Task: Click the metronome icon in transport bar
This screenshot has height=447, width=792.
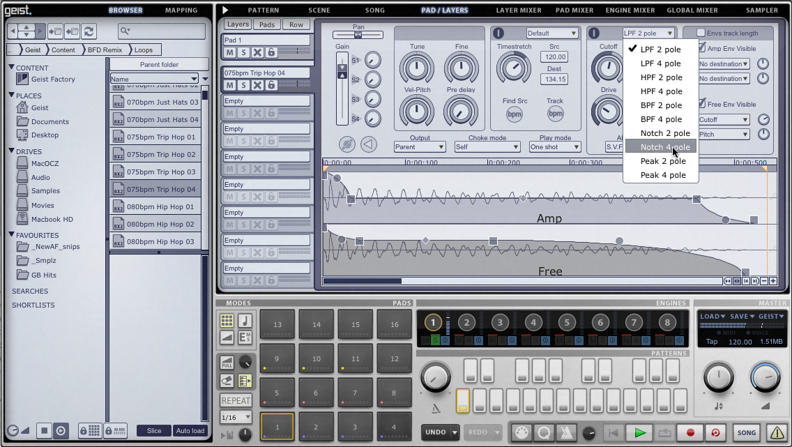Action: [x=568, y=432]
